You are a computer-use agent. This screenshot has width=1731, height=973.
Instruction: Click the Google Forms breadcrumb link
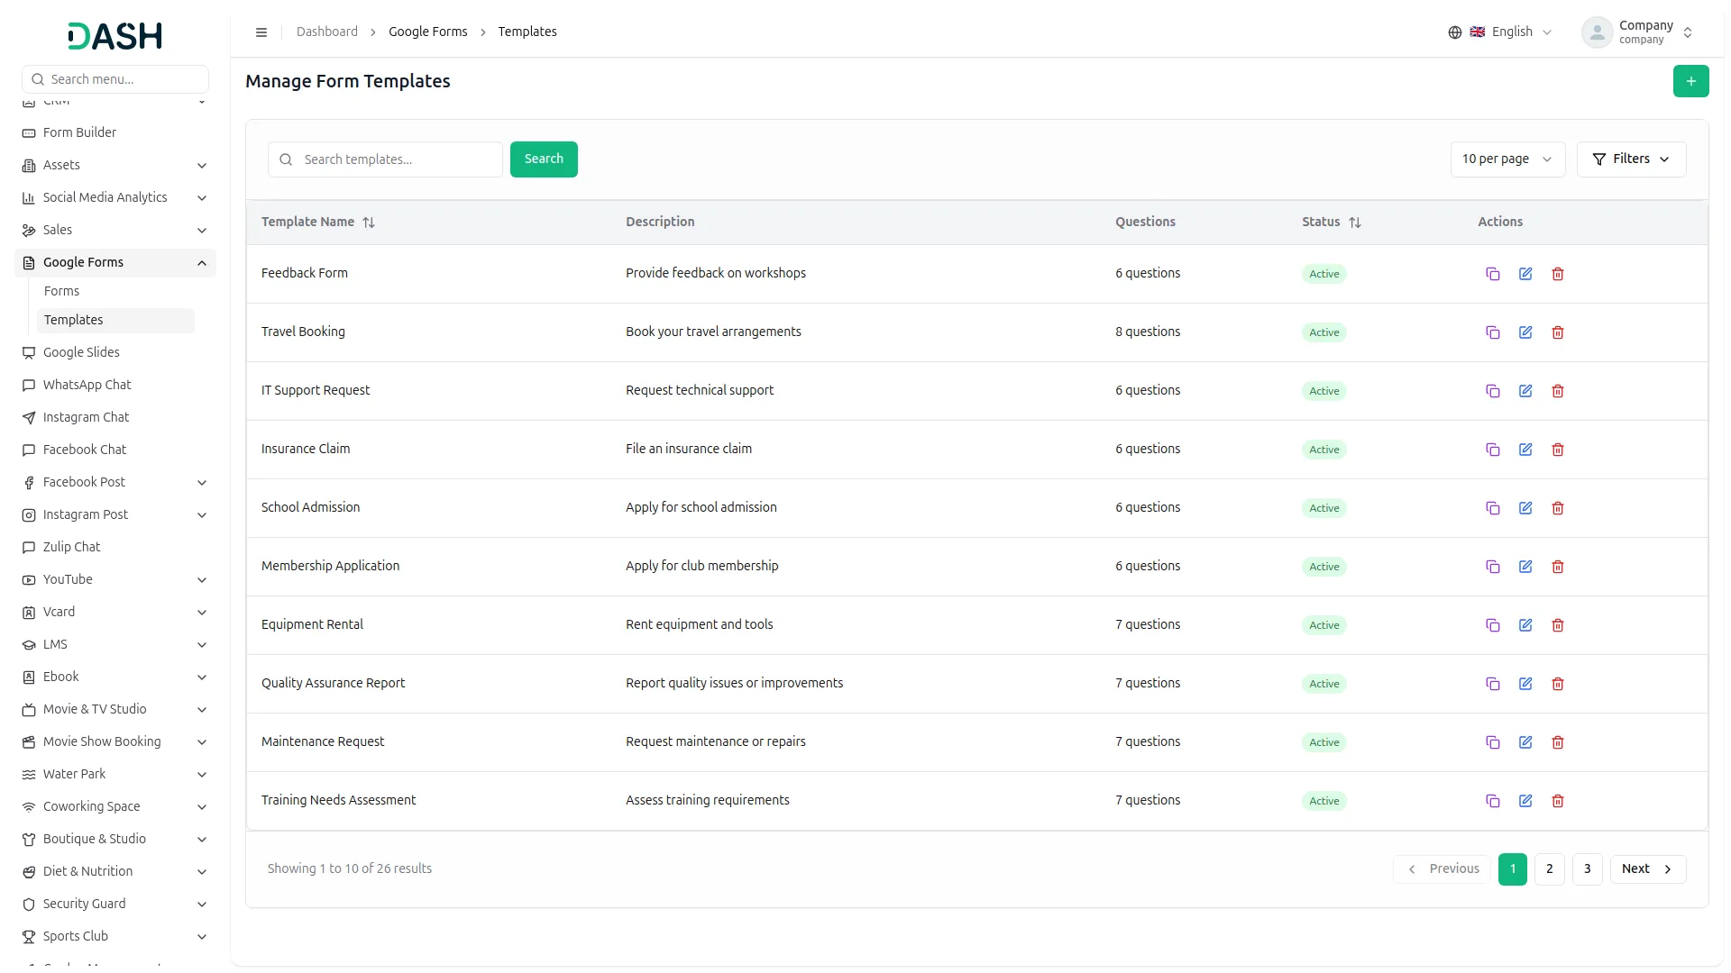click(x=428, y=32)
